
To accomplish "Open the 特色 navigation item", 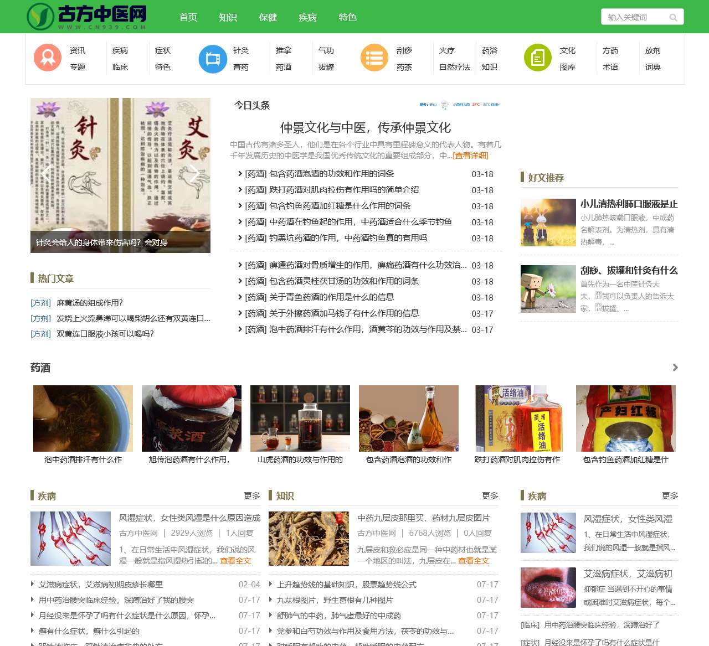I will (348, 17).
